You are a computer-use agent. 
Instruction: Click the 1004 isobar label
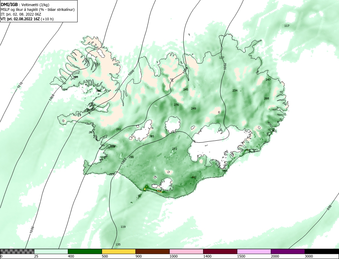(x=185, y=71)
